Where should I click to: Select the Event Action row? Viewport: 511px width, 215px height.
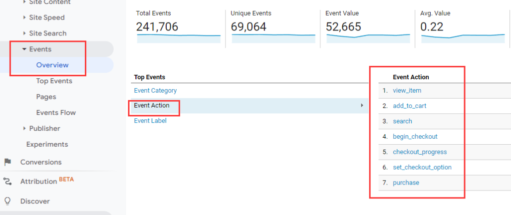[152, 105]
